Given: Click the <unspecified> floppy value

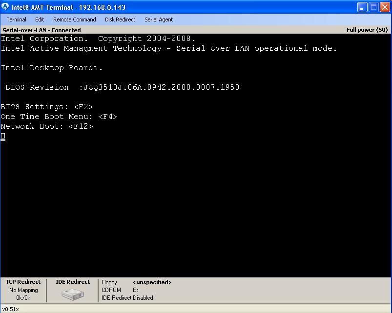Looking at the screenshot, I should coord(152,282).
